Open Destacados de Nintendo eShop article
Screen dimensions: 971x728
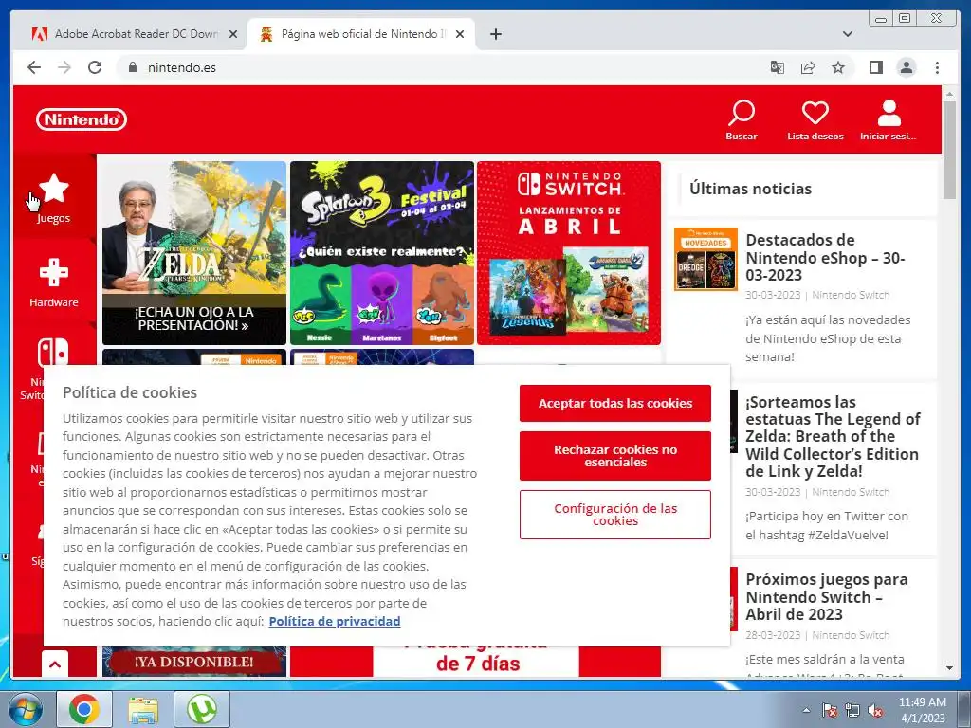825,258
